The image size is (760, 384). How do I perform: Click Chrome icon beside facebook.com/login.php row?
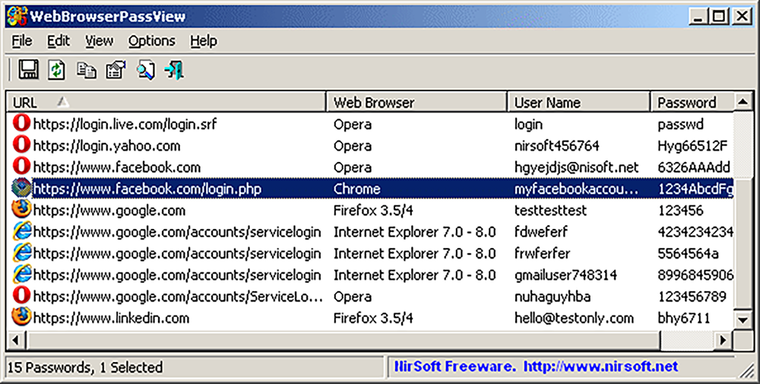click(x=21, y=188)
